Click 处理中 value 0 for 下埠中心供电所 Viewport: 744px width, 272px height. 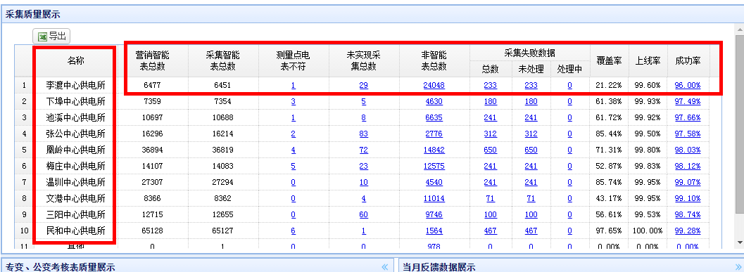569,101
